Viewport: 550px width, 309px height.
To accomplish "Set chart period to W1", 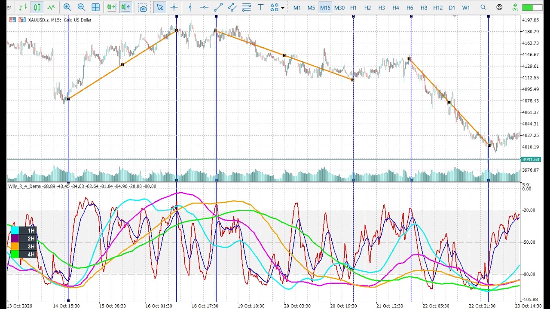I will pos(466,8).
